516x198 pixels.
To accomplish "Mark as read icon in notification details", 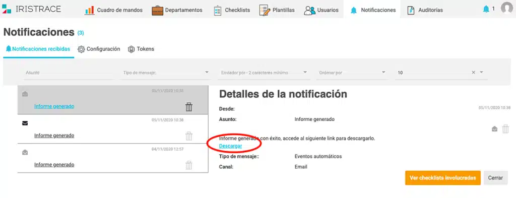I will tap(495, 129).
